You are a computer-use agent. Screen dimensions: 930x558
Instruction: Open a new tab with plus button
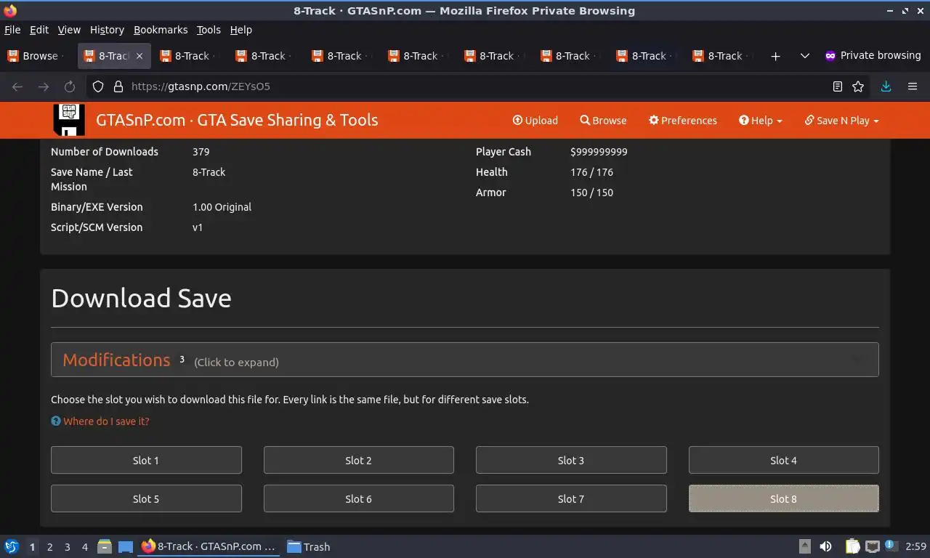(x=775, y=56)
